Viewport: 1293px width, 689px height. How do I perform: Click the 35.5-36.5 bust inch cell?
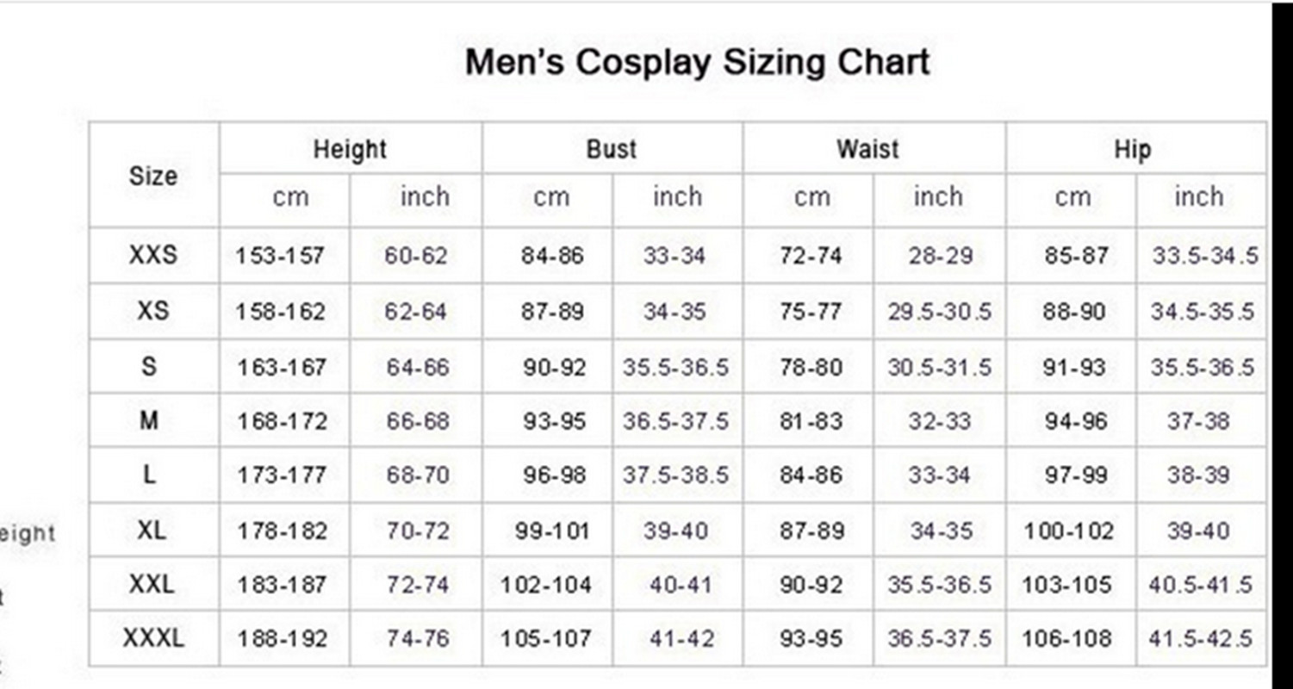[676, 368]
